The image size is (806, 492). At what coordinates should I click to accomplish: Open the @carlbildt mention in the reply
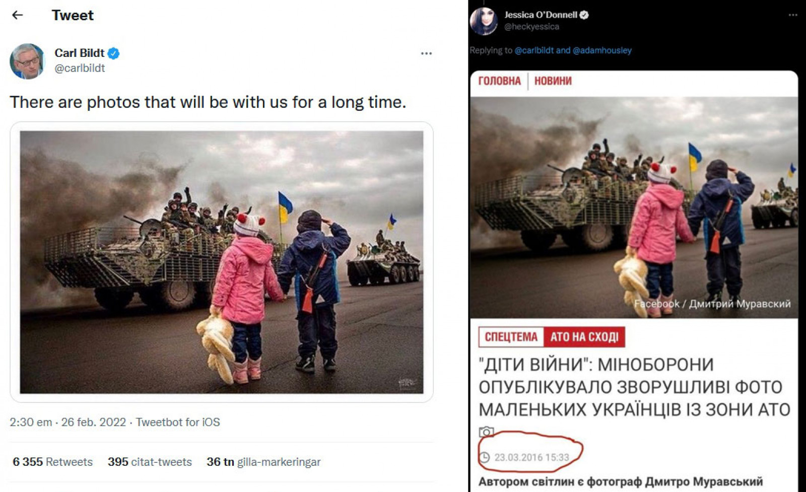pyautogui.click(x=534, y=50)
